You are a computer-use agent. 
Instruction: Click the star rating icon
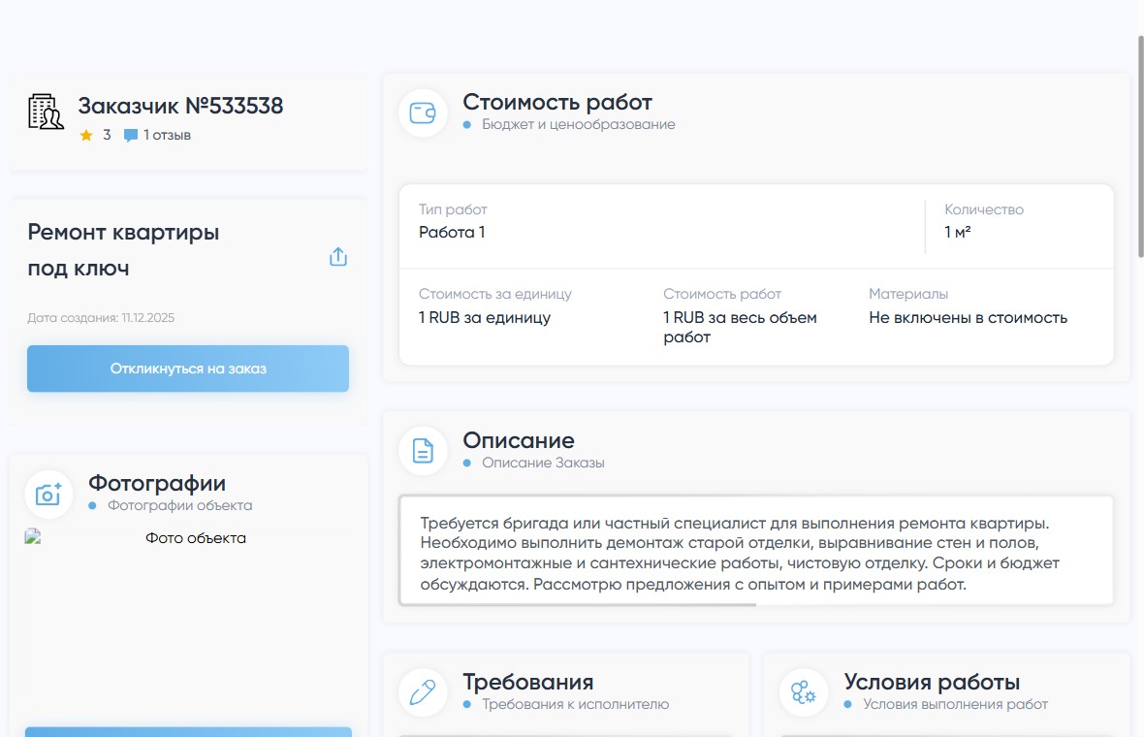coord(86,135)
